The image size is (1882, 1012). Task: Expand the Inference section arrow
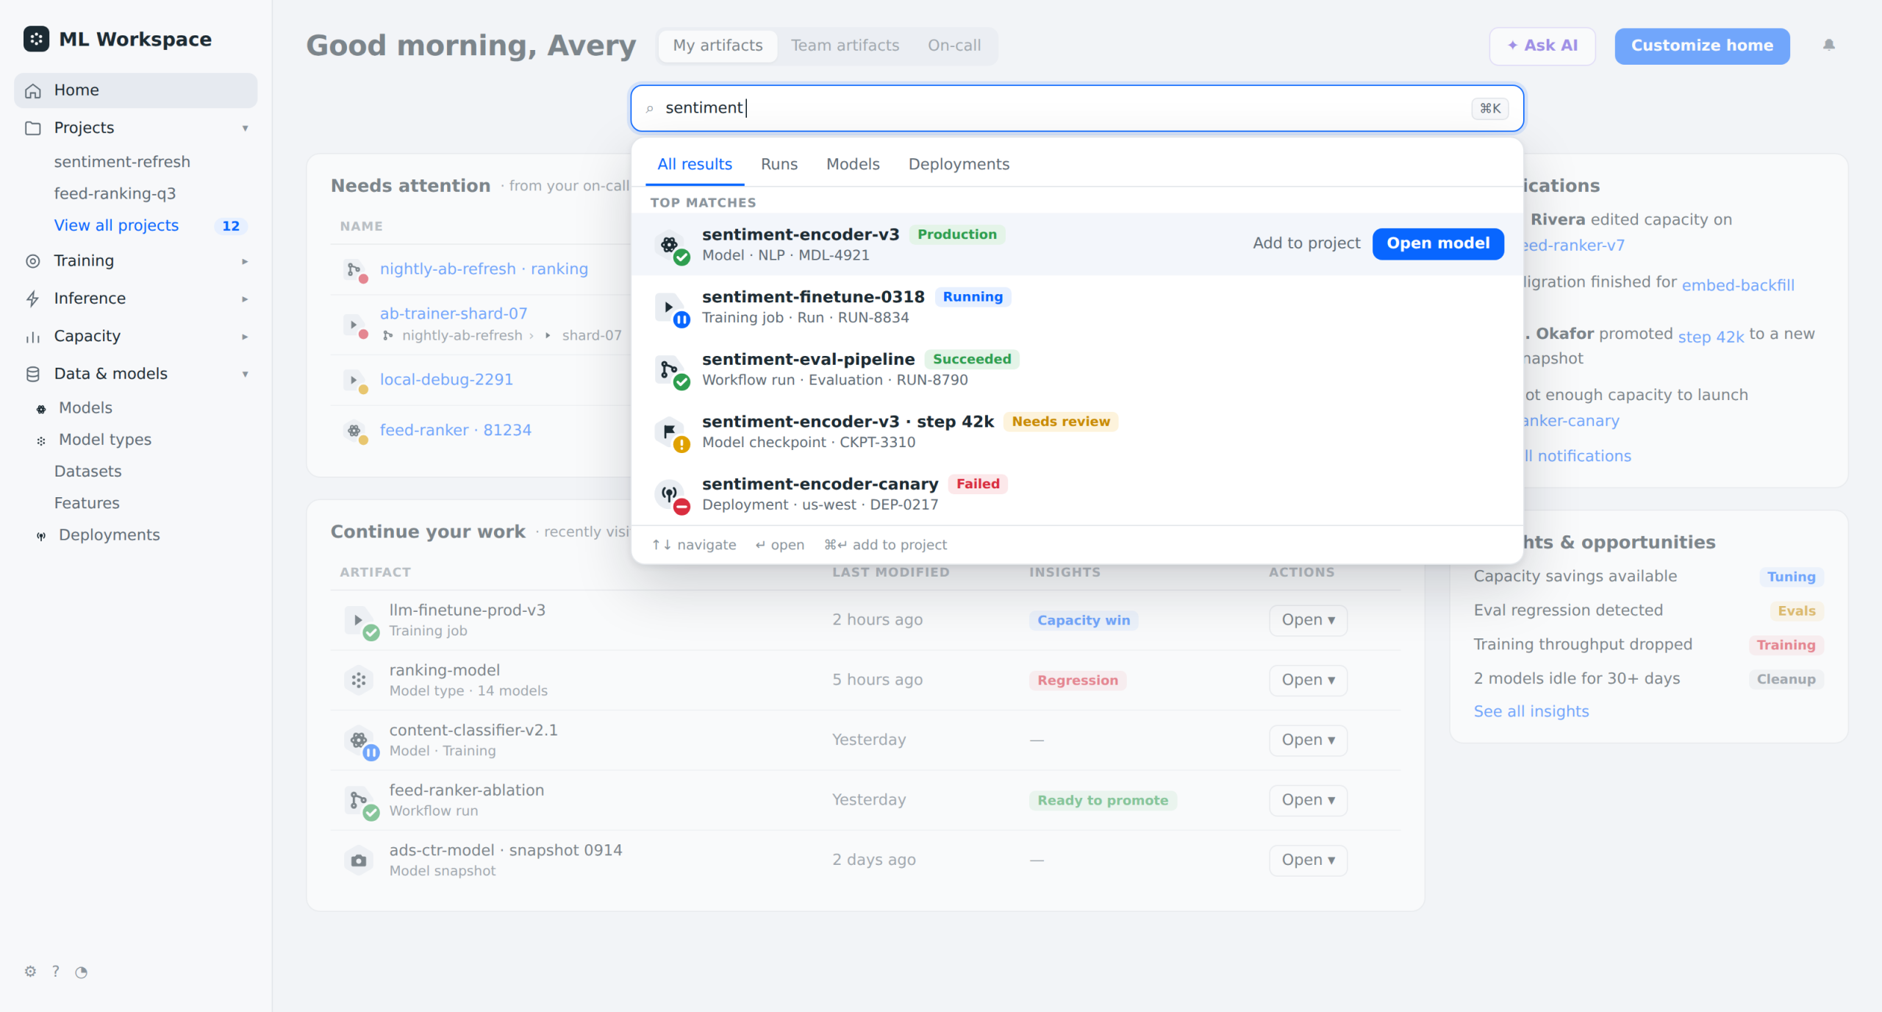click(246, 299)
